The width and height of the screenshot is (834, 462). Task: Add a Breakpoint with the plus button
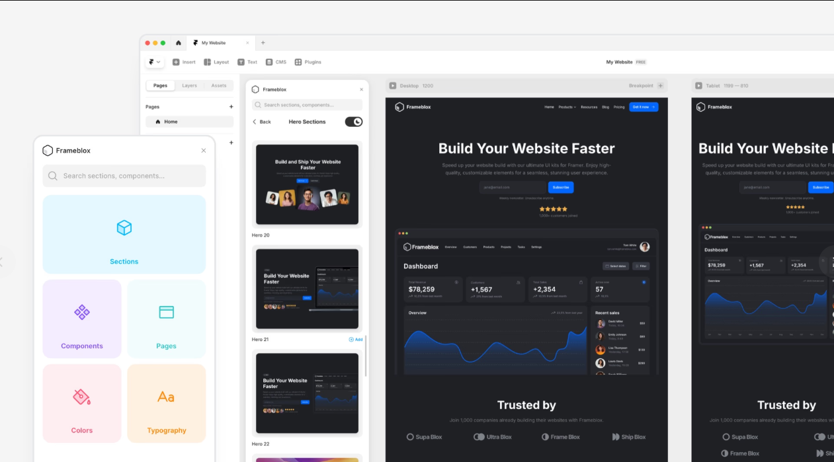[x=661, y=86]
